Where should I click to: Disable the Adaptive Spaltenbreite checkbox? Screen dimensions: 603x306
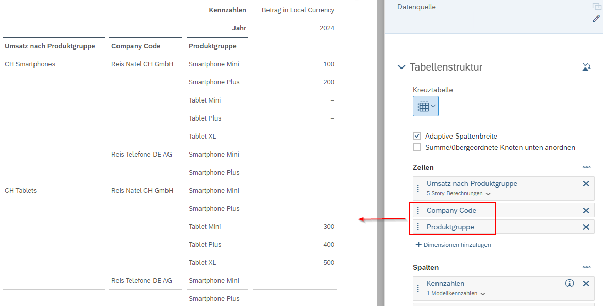417,136
